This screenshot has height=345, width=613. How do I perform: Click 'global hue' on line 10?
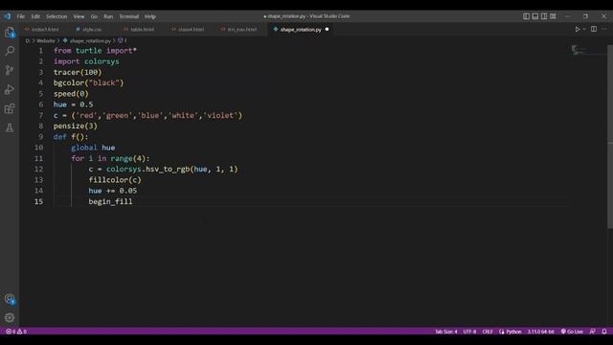[x=93, y=148]
